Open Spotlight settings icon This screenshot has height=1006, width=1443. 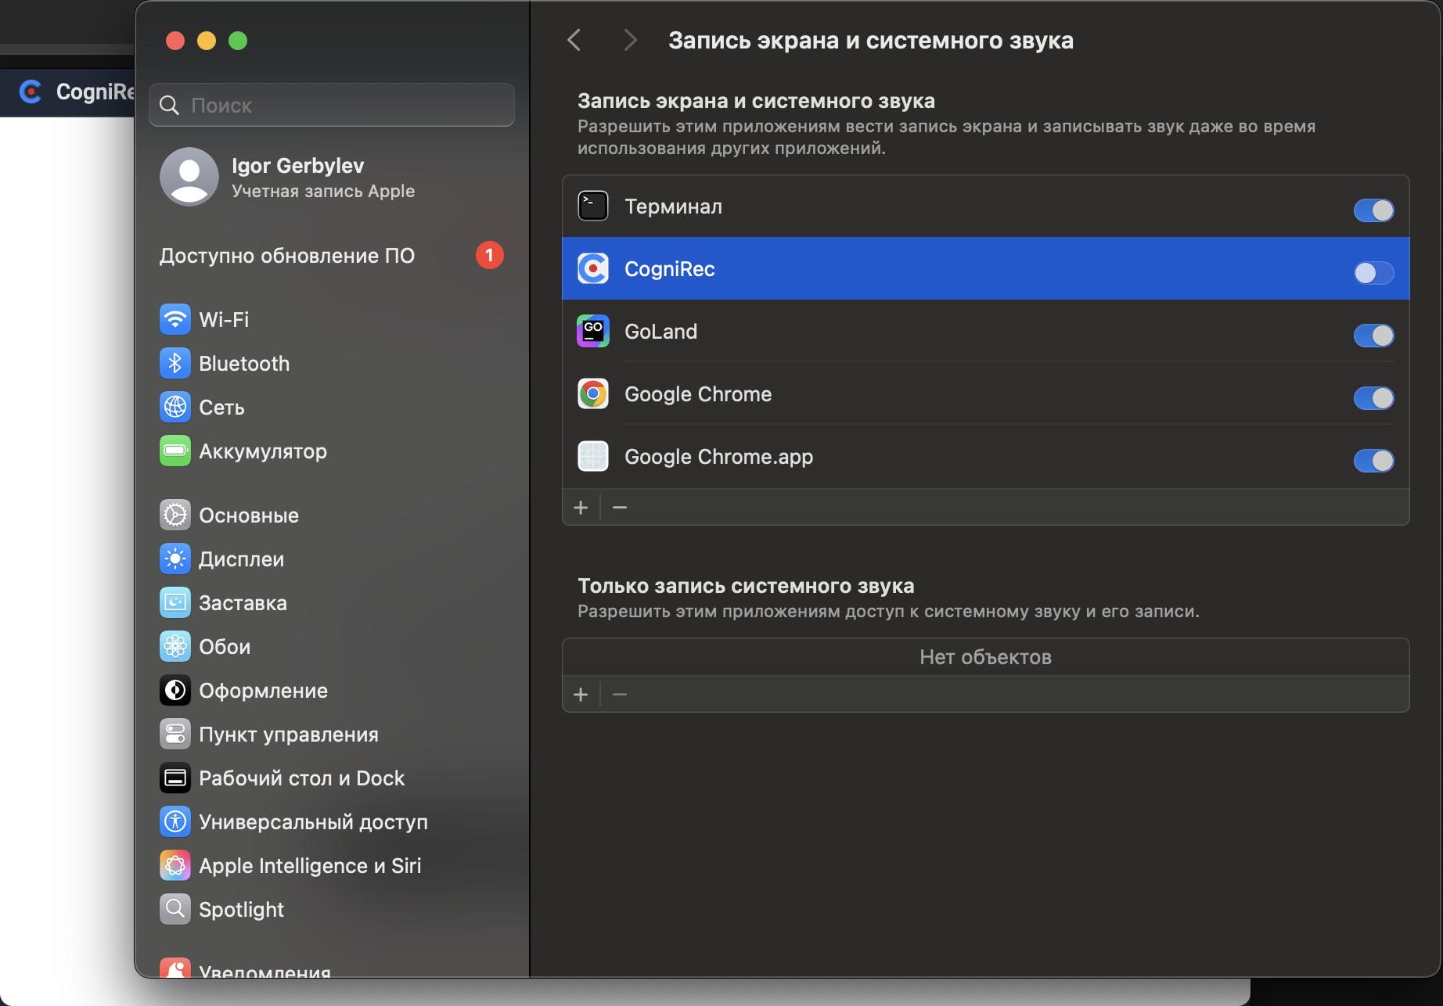pos(175,909)
